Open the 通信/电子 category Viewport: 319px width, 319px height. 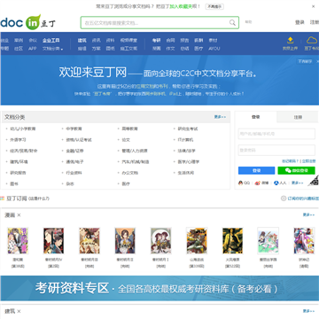(74, 162)
